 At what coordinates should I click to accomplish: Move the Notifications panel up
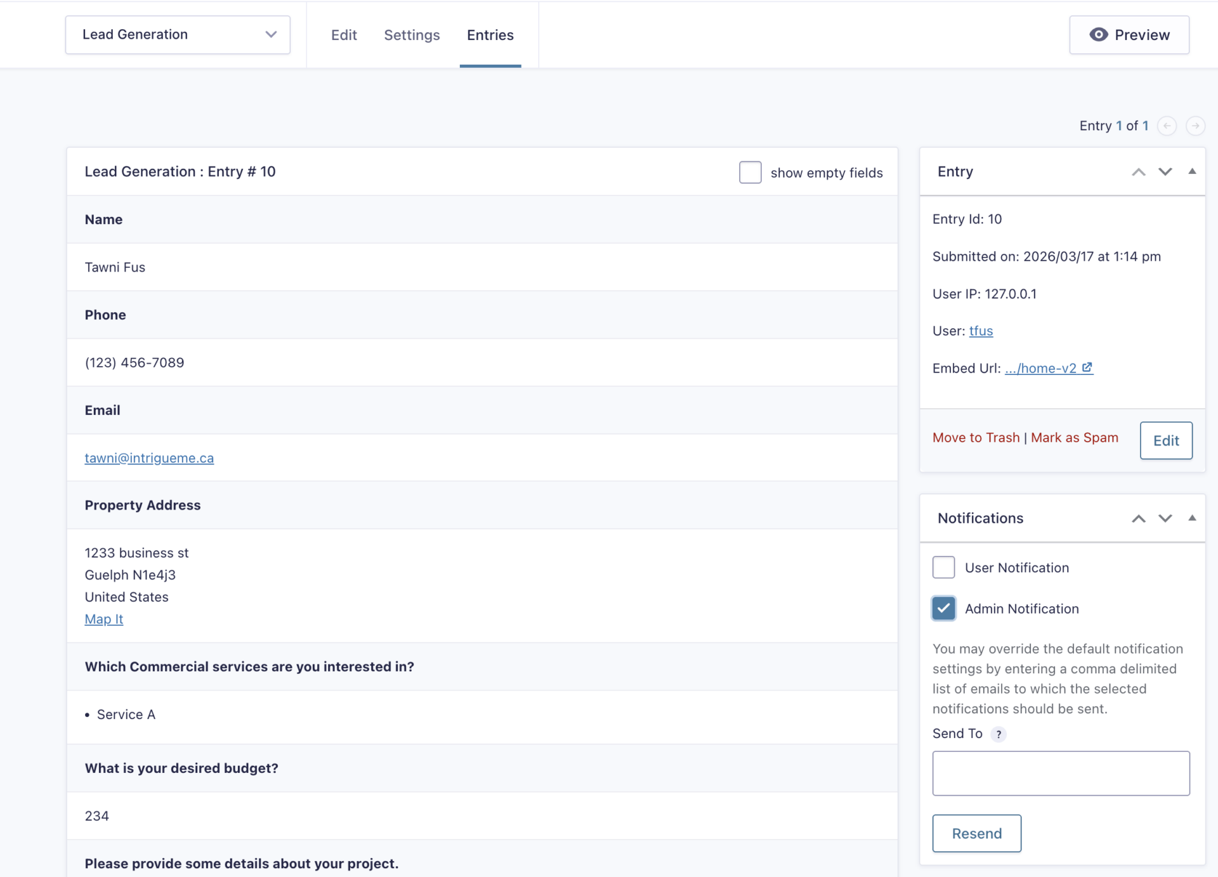tap(1138, 518)
